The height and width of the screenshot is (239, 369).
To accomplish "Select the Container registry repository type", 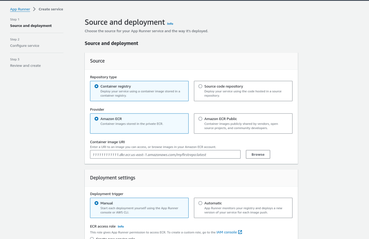I will click(96, 86).
